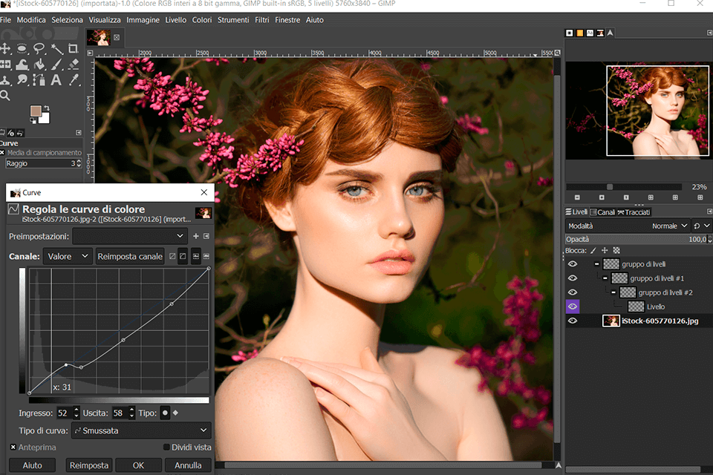Choose the Bucket Fill tool
Viewport: 713px width, 475px height.
[x=39, y=65]
